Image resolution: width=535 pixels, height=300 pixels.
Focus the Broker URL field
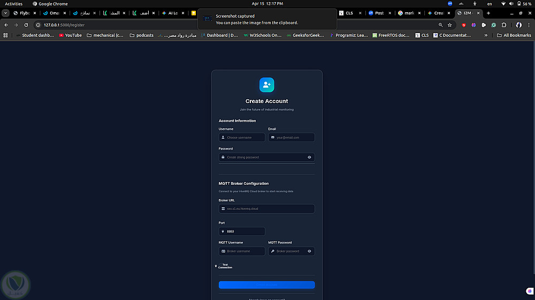point(266,209)
